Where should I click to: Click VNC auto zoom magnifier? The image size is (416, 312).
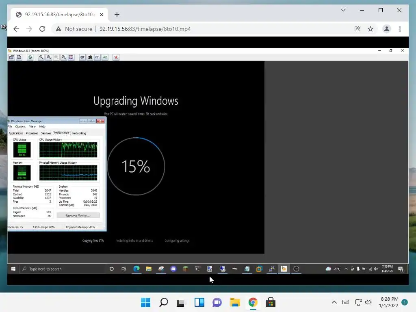coord(64,57)
